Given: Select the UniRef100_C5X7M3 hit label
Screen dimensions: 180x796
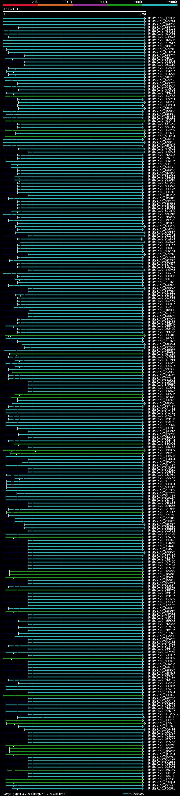Looking at the screenshot, I should (161, 478).
